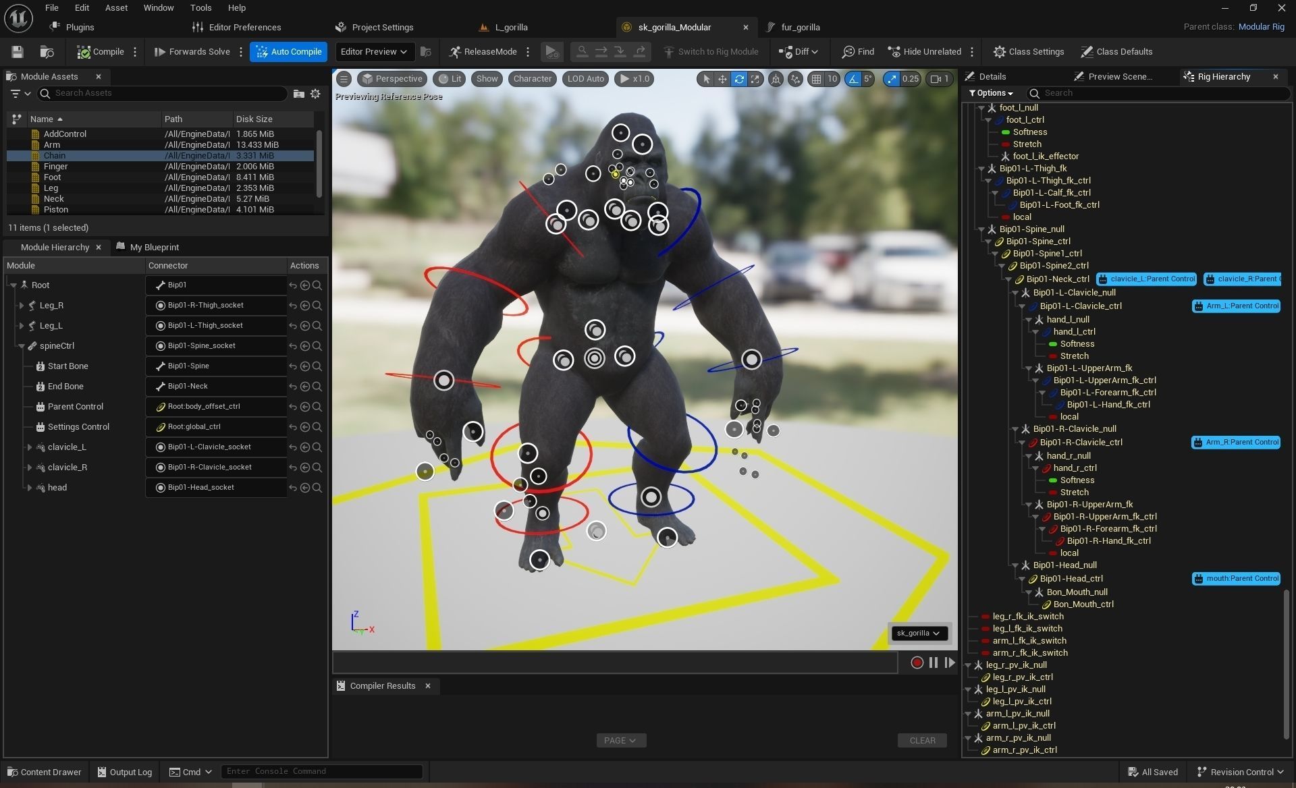Click the Find button in toolbar

(858, 52)
